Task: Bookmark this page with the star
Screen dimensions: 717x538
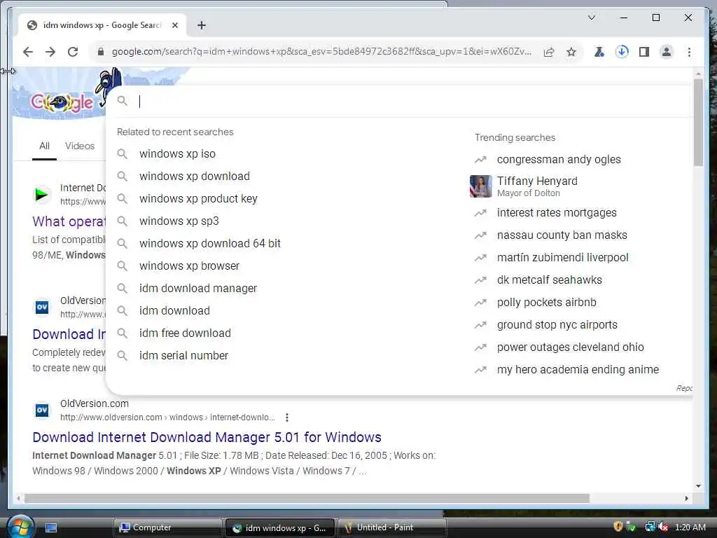Action: pos(571,52)
